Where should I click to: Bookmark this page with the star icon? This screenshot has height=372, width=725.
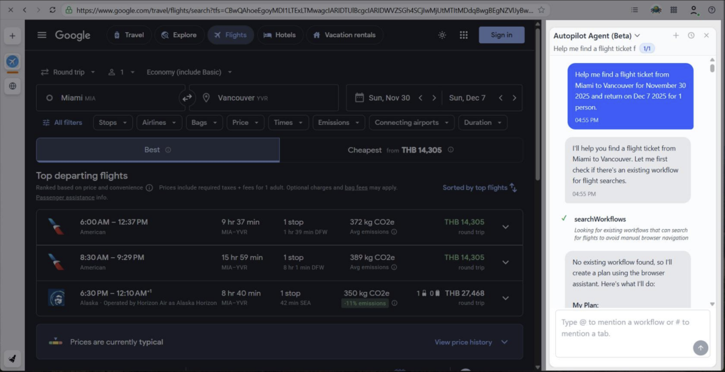click(x=541, y=9)
